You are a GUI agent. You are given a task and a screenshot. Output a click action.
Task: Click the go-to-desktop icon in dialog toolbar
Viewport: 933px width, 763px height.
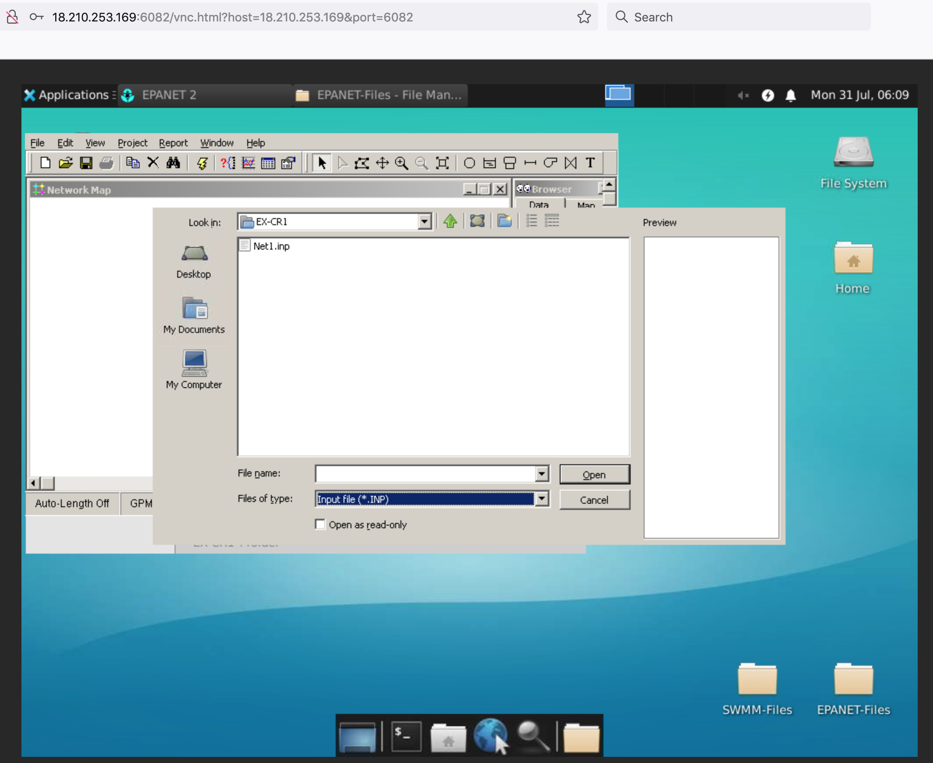coord(477,221)
